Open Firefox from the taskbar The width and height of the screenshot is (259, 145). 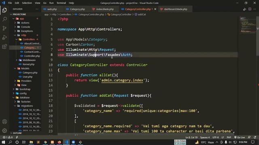point(59,142)
